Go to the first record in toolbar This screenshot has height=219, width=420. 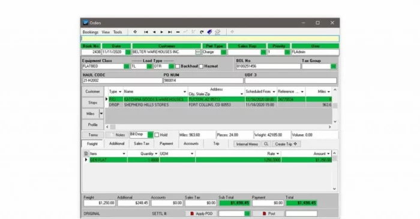click(146, 32)
